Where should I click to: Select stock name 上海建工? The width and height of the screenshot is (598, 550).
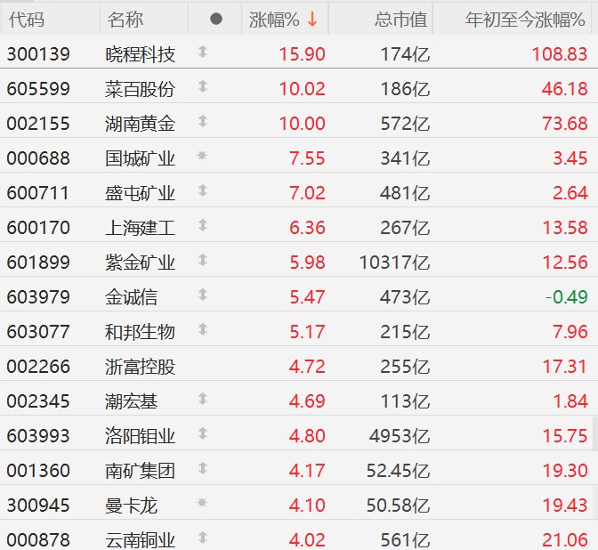coord(140,228)
